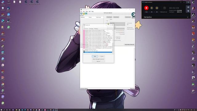Stop recording with the red Gecata button

tap(147, 8)
